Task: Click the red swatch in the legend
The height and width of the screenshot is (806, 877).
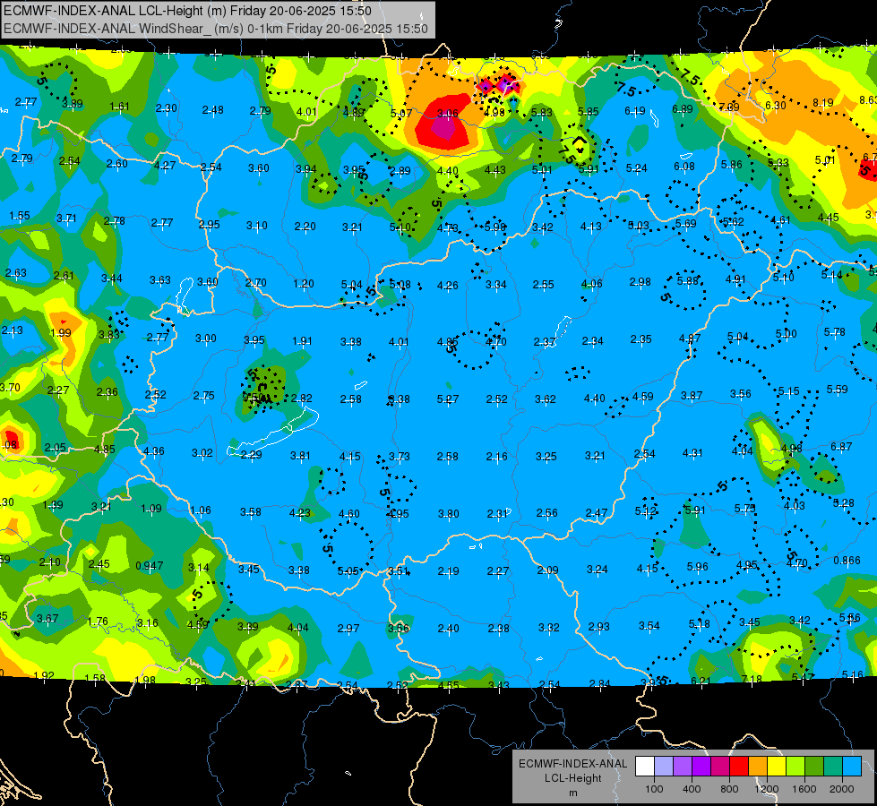Action: coord(739,766)
